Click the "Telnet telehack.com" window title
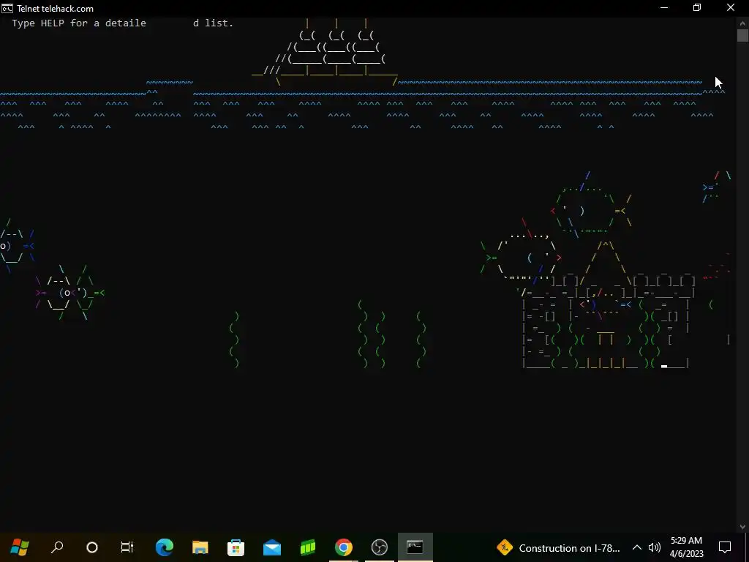Image resolution: width=749 pixels, height=562 pixels. (x=55, y=9)
